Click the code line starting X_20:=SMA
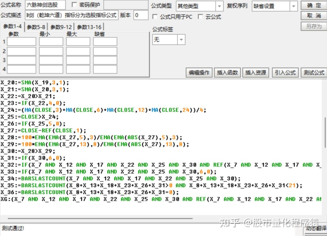Image resolution: width=327 pixels, height=236 pixels. 35,83
